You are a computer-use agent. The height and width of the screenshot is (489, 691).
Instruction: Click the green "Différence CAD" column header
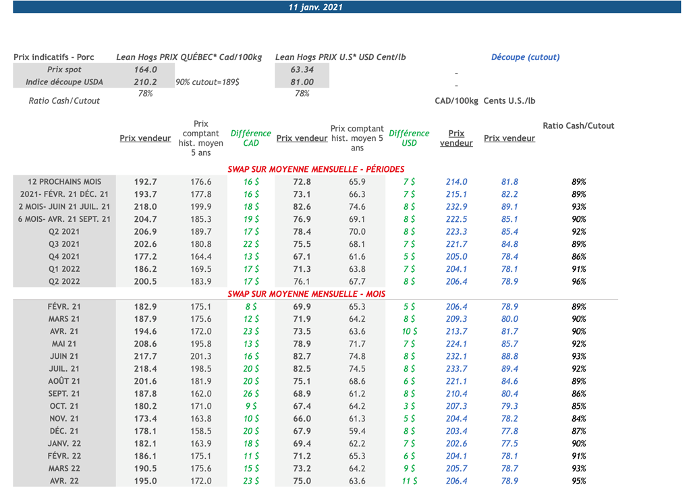coord(250,138)
